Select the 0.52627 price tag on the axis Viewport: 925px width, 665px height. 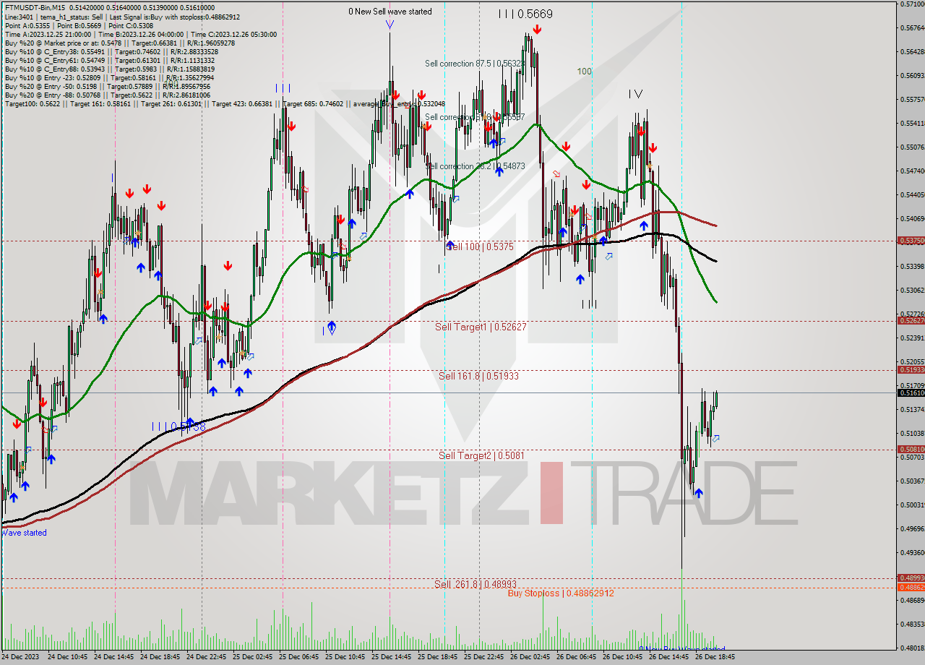[911, 320]
